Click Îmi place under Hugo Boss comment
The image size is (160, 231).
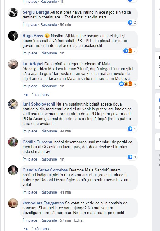pyautogui.click(x=30, y=53)
